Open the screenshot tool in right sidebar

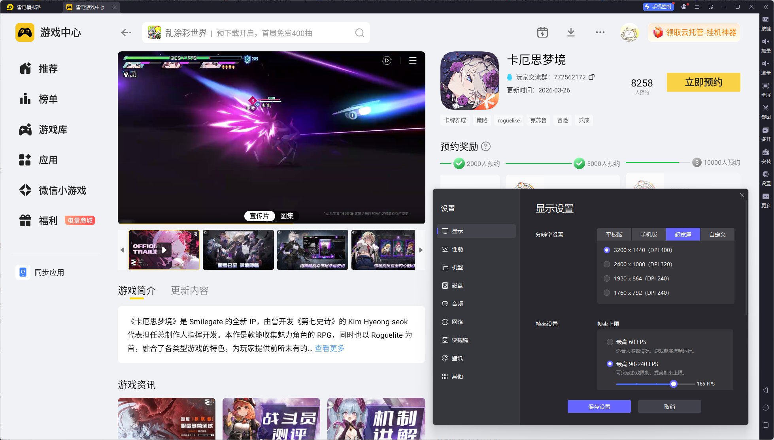pyautogui.click(x=766, y=111)
